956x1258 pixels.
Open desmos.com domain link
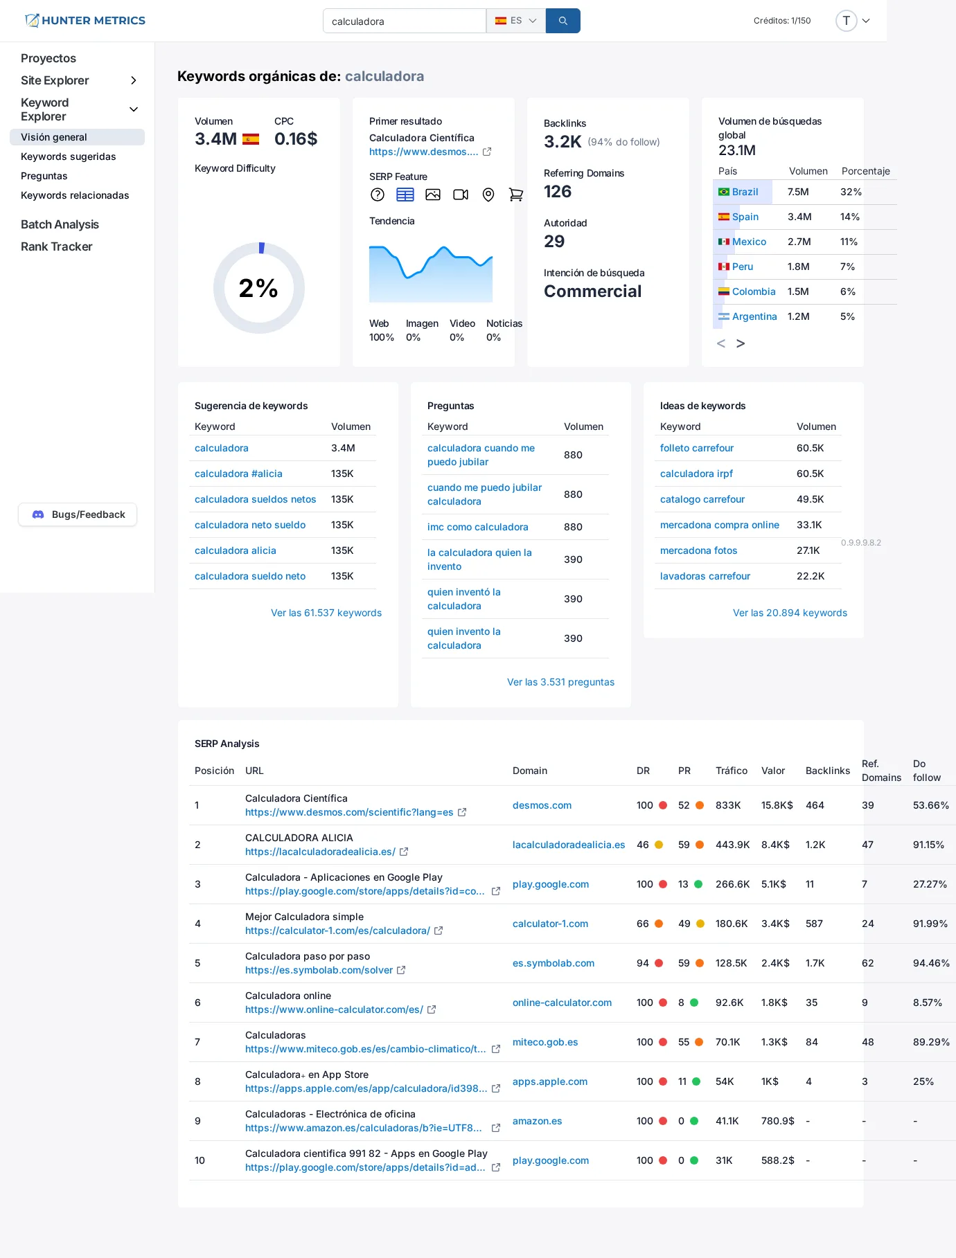coord(542,805)
